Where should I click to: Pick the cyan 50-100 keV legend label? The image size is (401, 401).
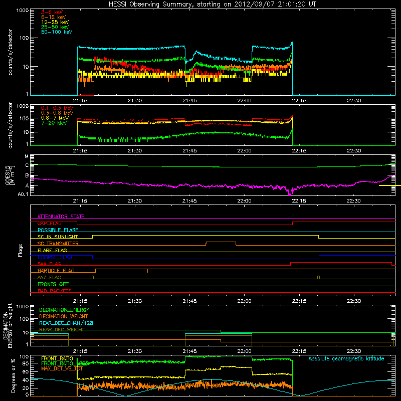click(x=57, y=32)
